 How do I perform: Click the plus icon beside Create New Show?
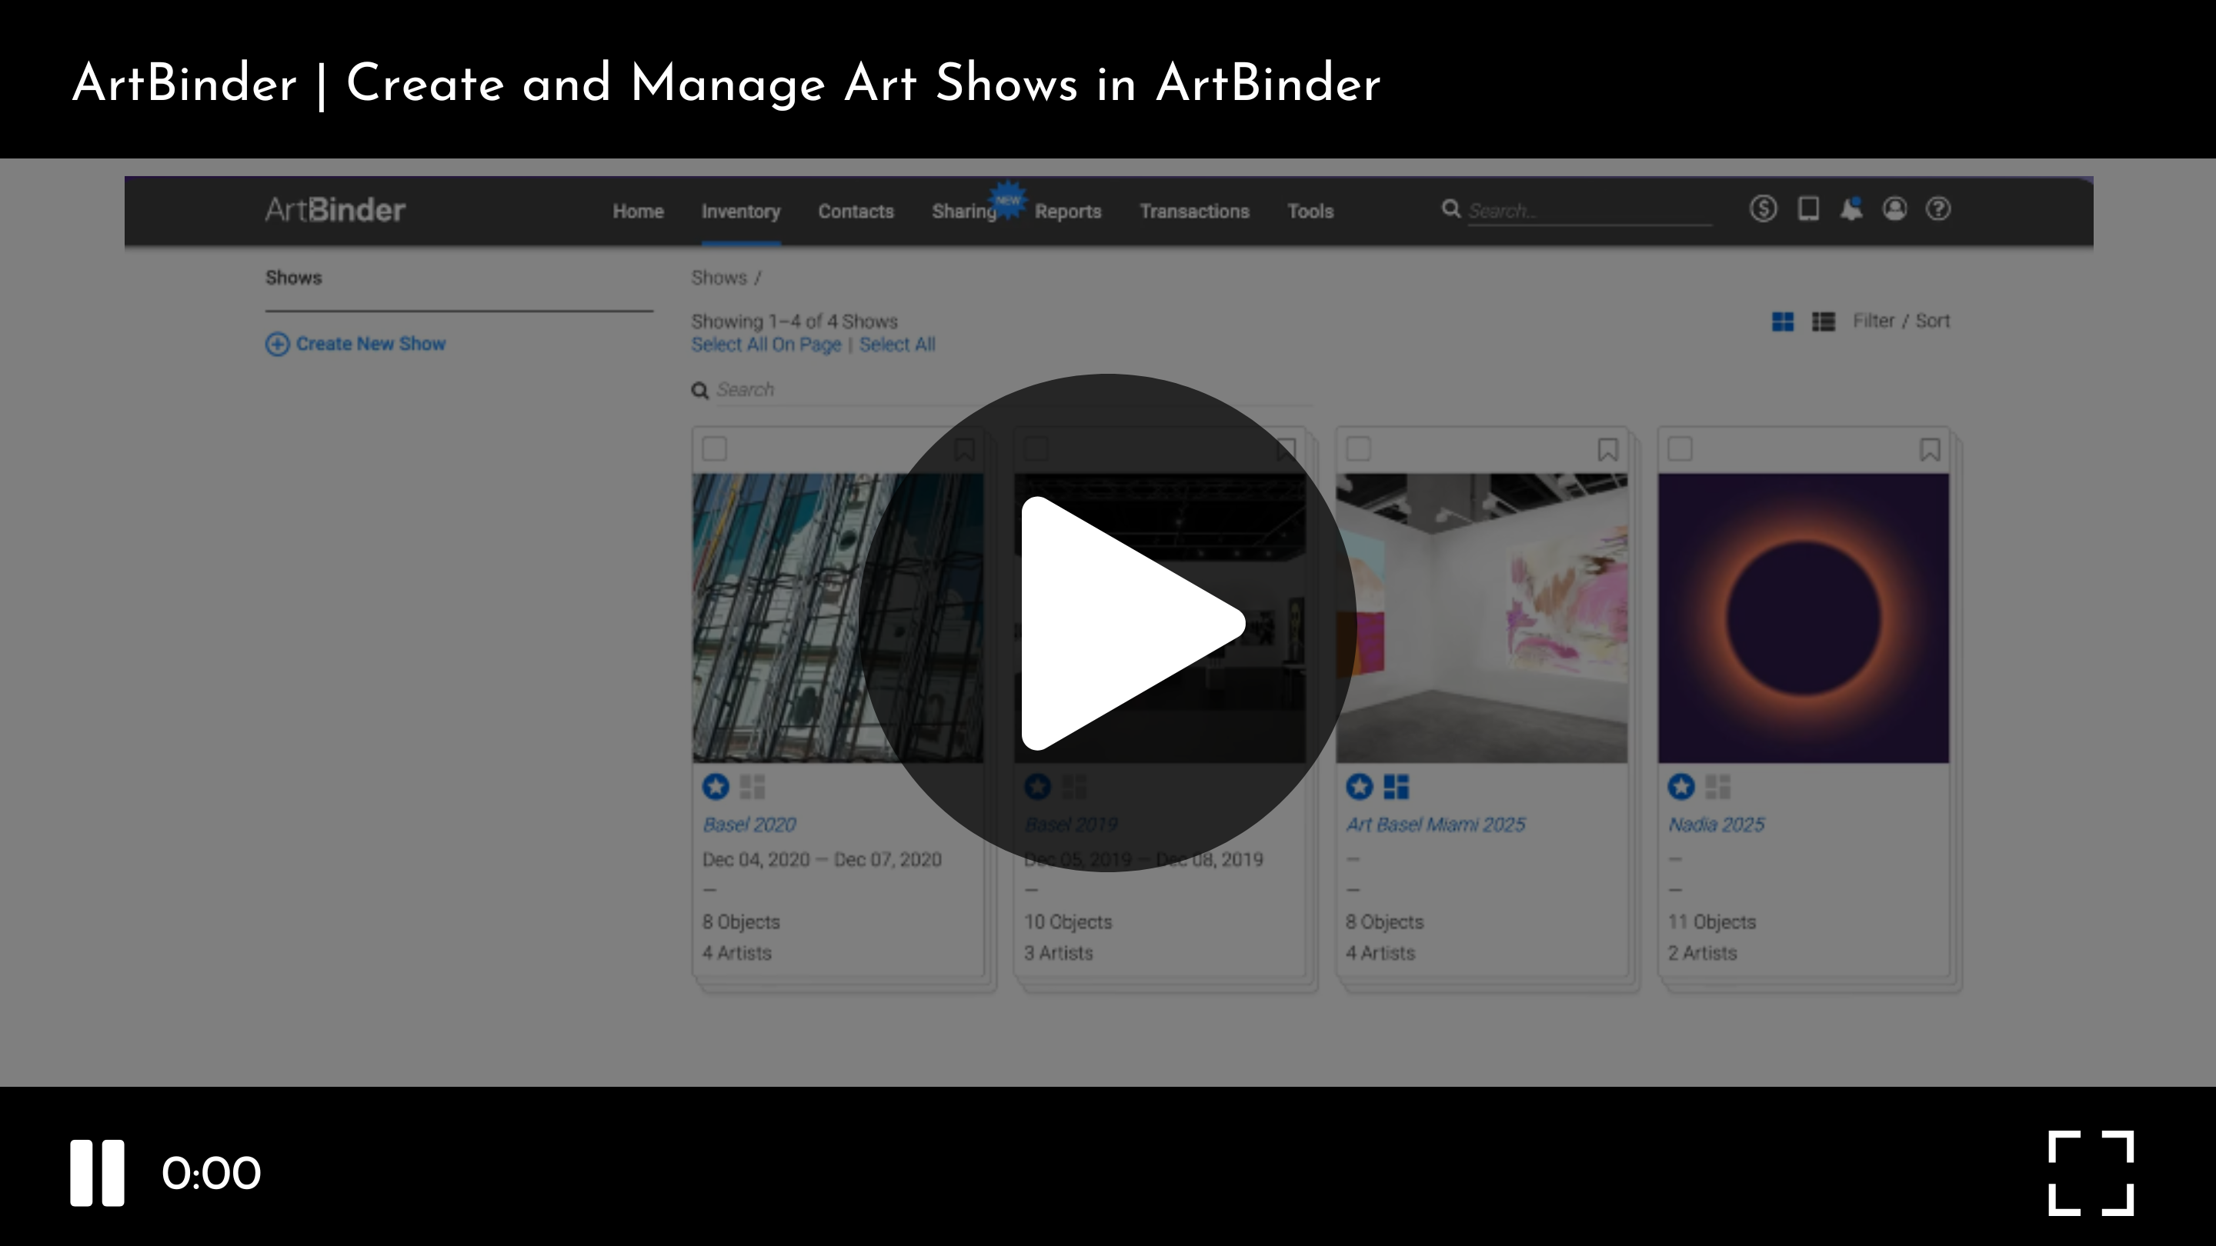(x=277, y=344)
